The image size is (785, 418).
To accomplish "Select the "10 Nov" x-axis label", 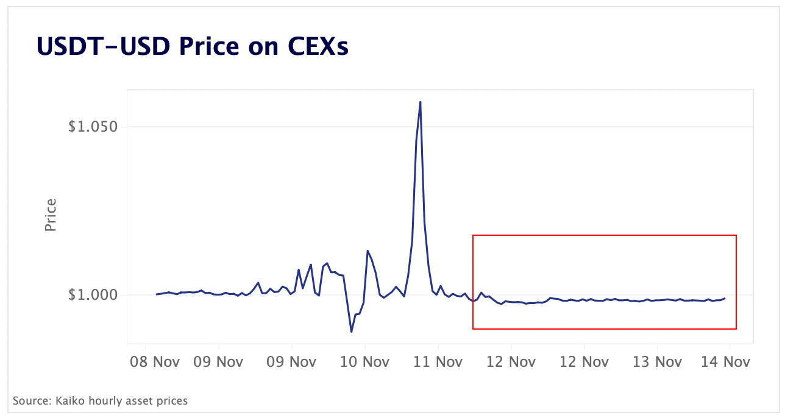I will click(x=364, y=362).
